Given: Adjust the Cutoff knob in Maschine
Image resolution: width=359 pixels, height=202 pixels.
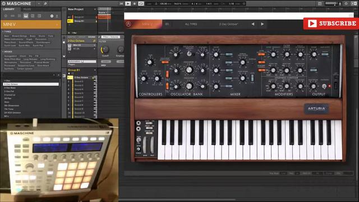Looking at the screenshot, I should click(105, 49).
